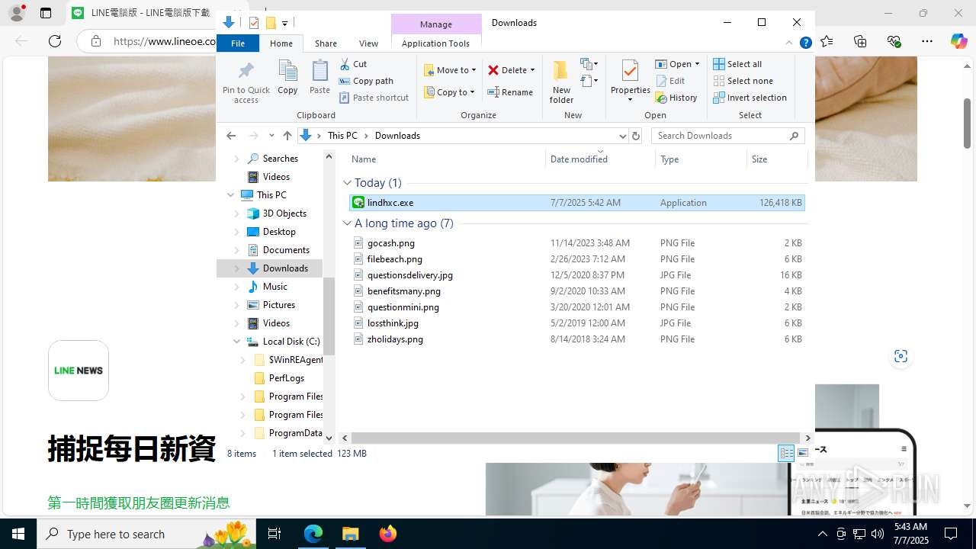This screenshot has height=549, width=976.
Task: Sort by Date modified column
Action: 601,159
